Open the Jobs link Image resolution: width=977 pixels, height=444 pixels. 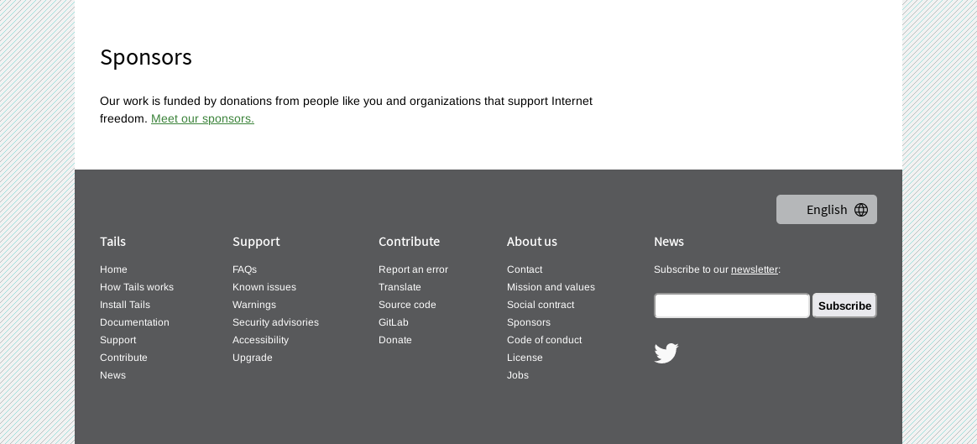pyautogui.click(x=517, y=375)
